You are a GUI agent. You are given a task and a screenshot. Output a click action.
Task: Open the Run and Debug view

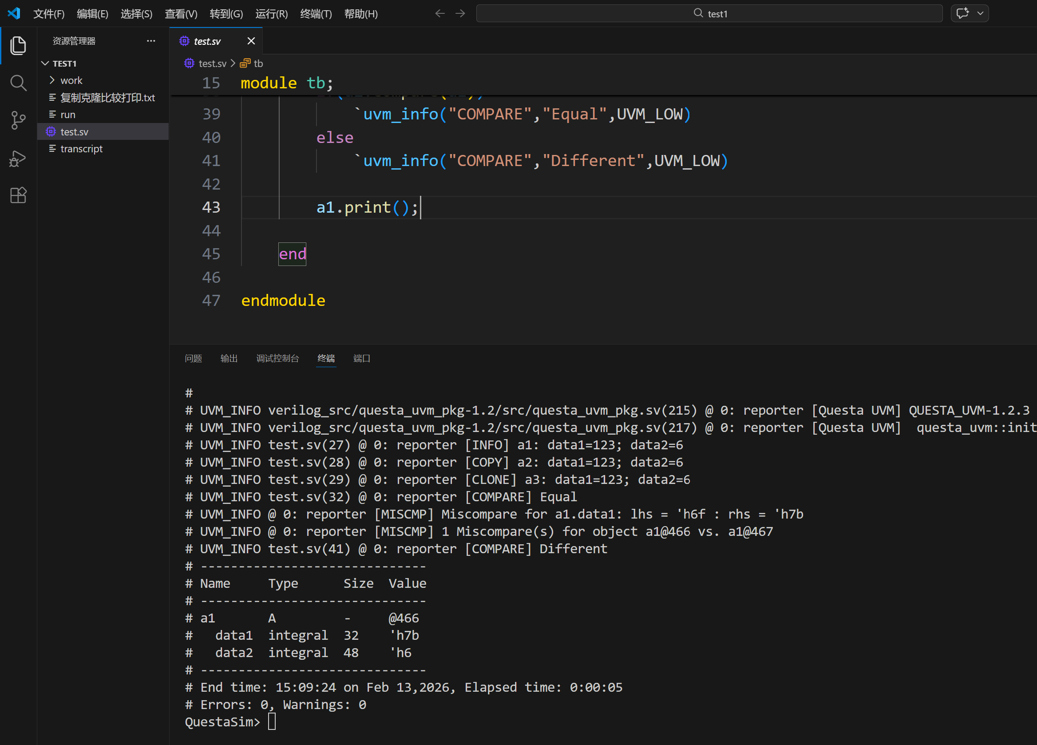[x=18, y=158]
